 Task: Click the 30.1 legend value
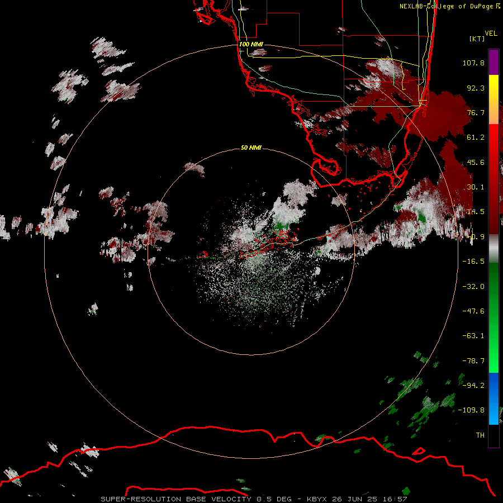[476, 187]
